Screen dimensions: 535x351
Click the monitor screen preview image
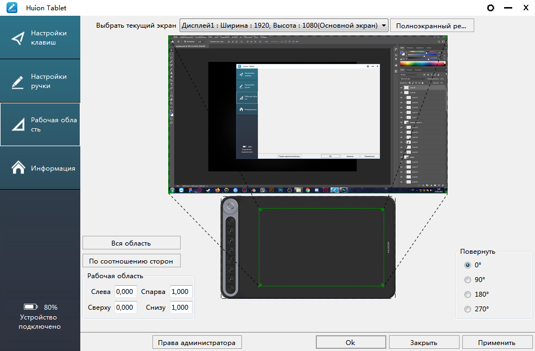(308, 115)
